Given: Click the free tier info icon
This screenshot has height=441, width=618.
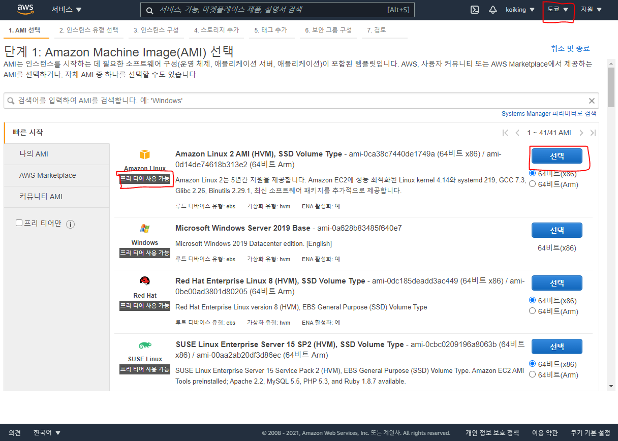Looking at the screenshot, I should pyautogui.click(x=71, y=224).
